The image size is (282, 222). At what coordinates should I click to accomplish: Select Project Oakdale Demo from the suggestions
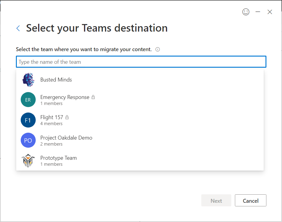click(x=66, y=138)
